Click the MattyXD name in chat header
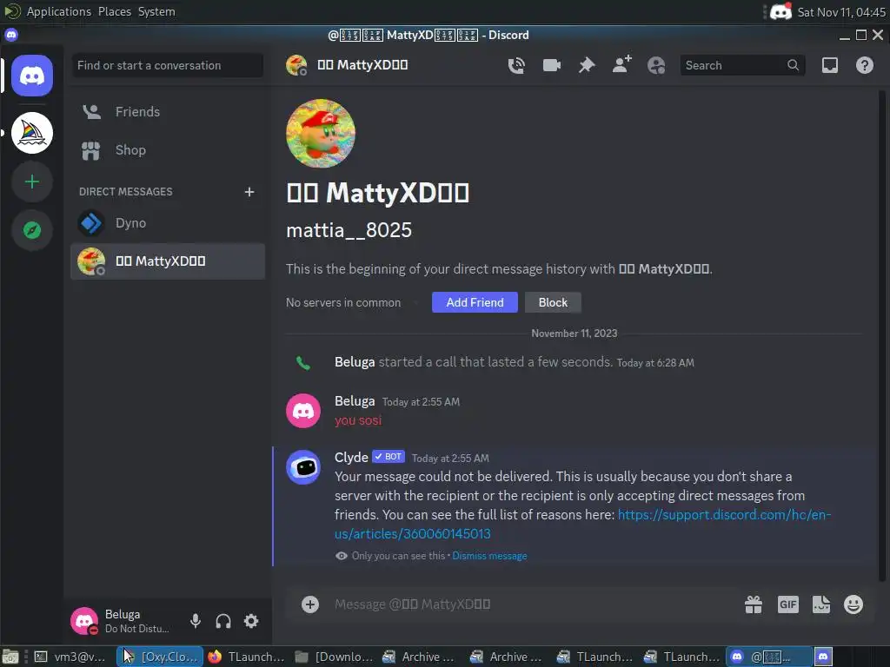 362,64
